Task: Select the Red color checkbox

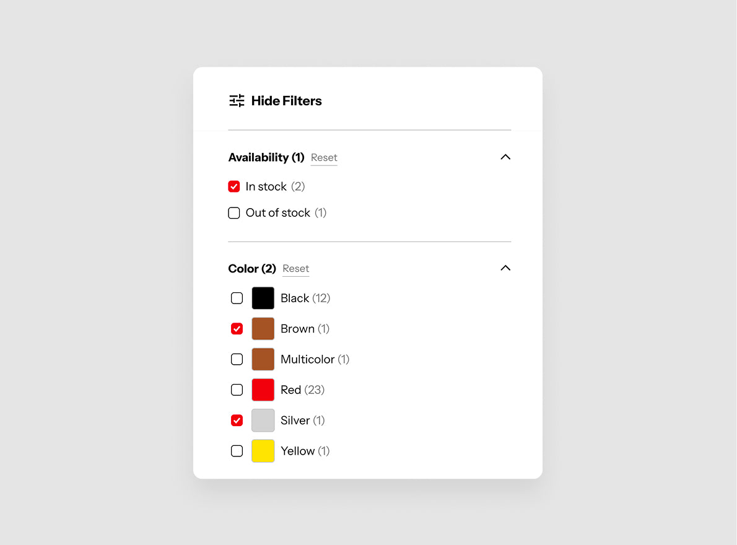Action: click(x=237, y=390)
